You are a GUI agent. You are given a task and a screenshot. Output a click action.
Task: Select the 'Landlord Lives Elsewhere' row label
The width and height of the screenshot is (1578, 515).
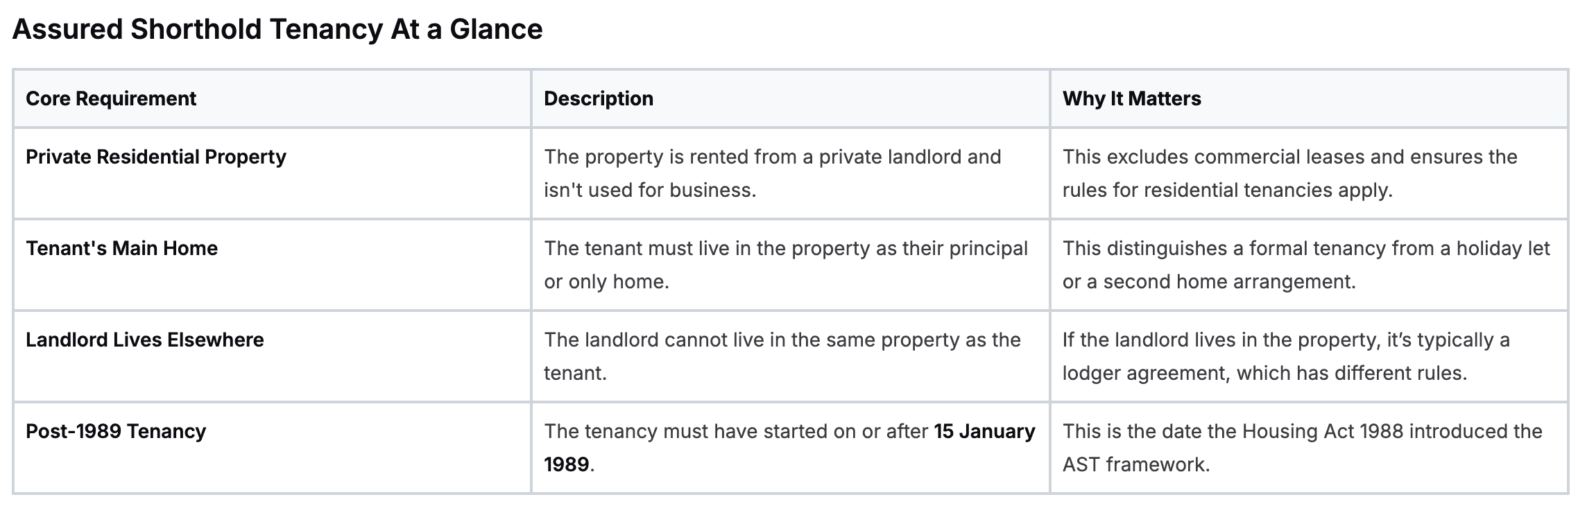(x=145, y=340)
